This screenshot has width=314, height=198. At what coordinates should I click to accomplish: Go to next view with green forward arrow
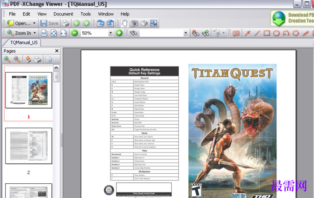[x=86, y=23]
